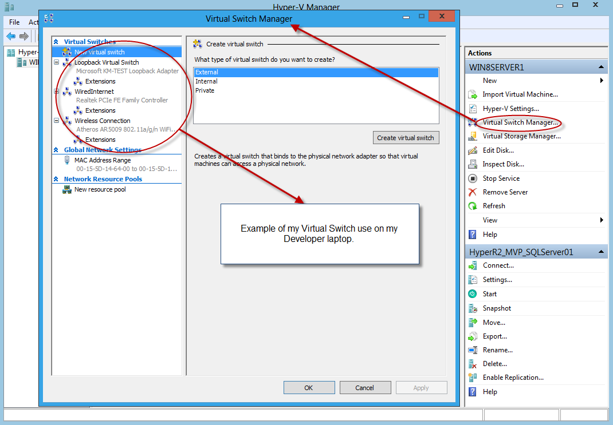
Task: Click the Atheros AR5009 WiFi adapter text
Action: [x=127, y=130]
